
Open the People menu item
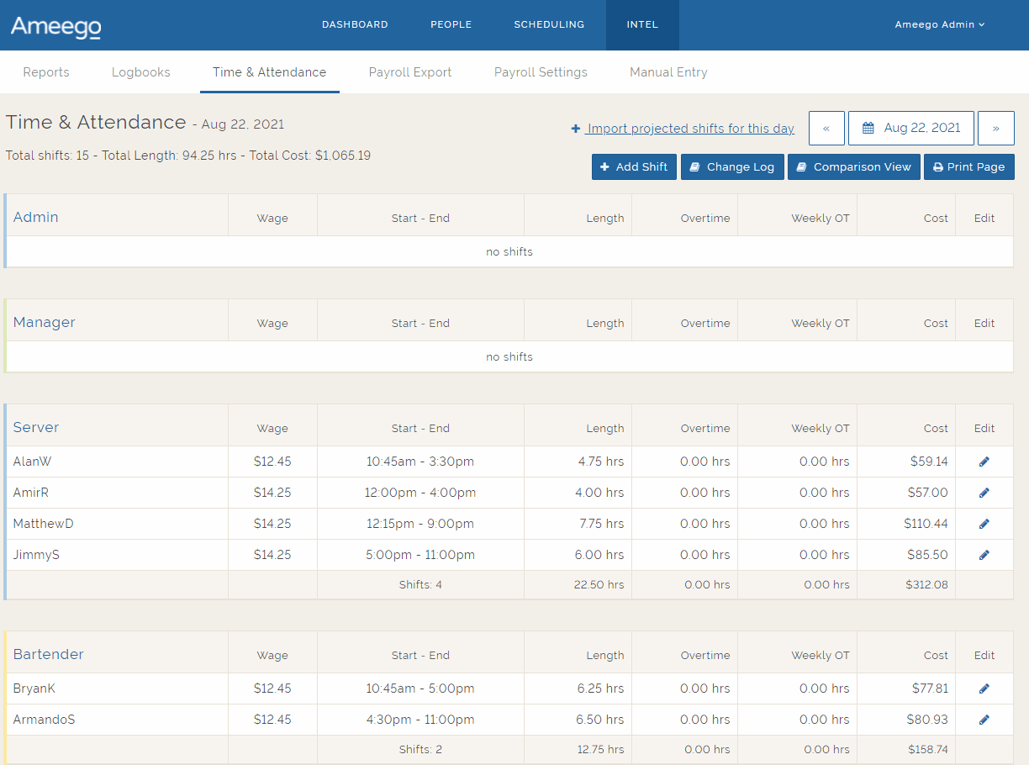[x=451, y=24]
